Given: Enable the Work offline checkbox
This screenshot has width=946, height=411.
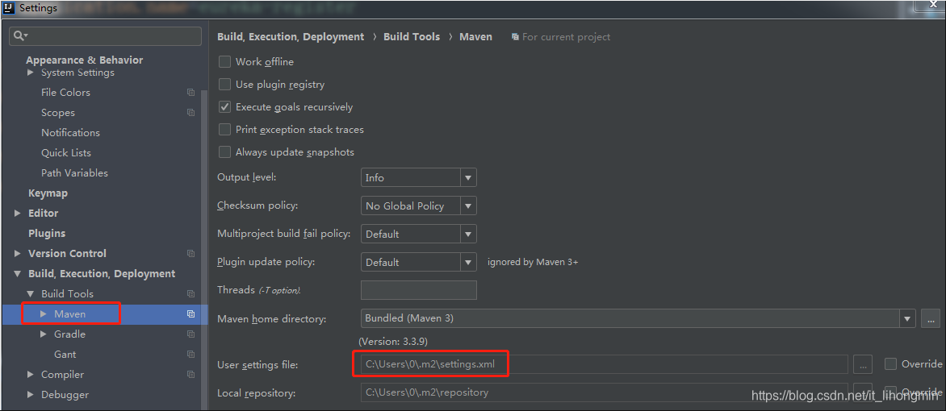Looking at the screenshot, I should pos(224,61).
